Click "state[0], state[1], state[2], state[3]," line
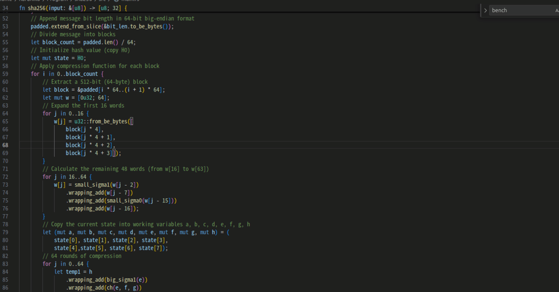Screen dimensions: 559x292 [x=111, y=240]
